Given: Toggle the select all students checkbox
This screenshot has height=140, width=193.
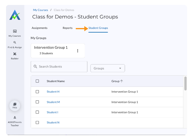Looking at the screenshot, I should (x=37, y=81).
